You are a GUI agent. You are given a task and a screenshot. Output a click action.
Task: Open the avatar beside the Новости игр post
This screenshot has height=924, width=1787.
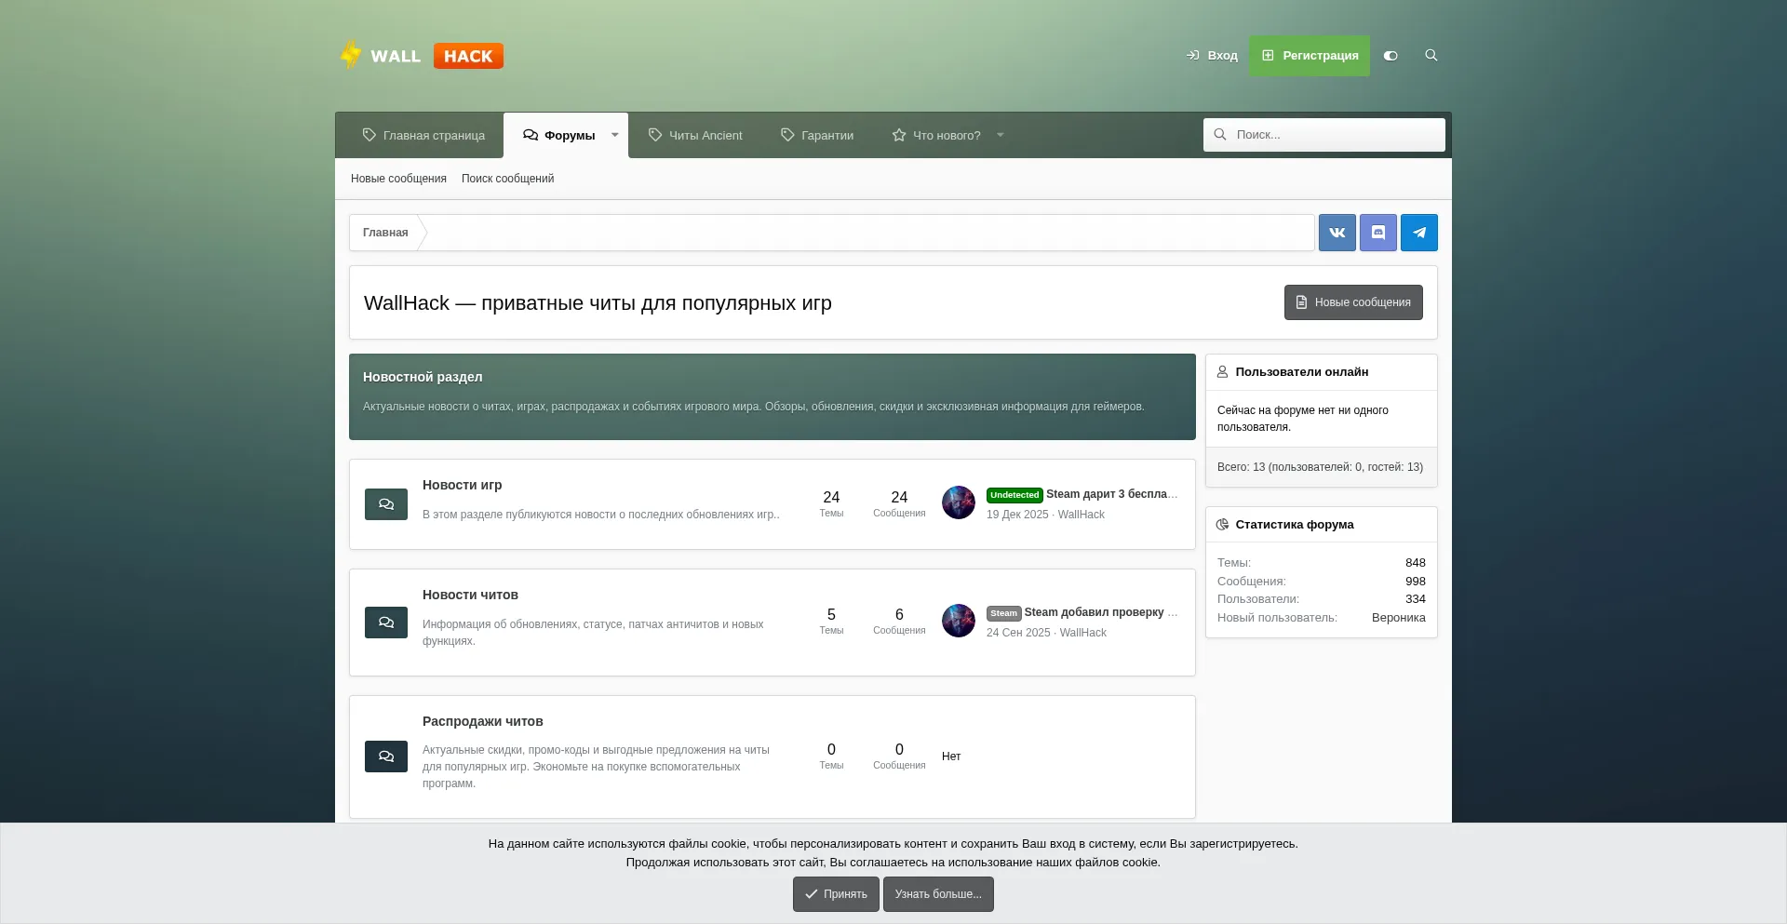tap(959, 502)
